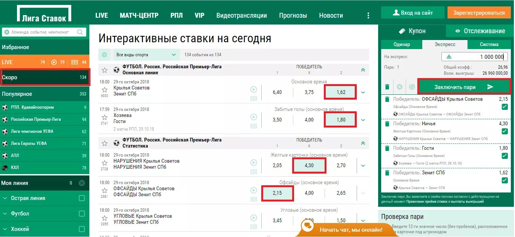Switch to the Отслеживание tab
515x237 pixels.
point(480,31)
